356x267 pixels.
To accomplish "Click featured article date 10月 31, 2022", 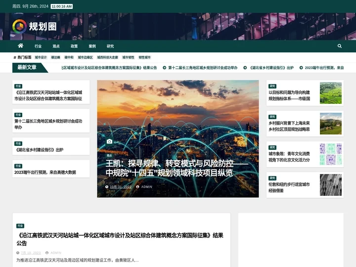I will point(121,187).
